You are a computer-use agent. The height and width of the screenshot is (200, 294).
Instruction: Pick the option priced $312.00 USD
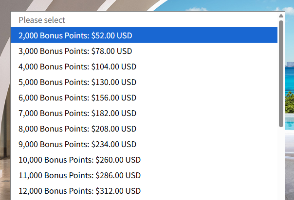[79, 191]
